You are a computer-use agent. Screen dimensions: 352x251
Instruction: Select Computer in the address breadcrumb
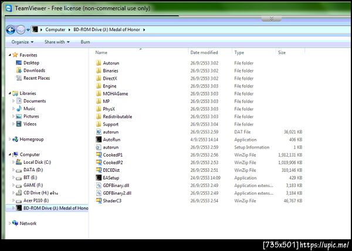tap(55, 29)
